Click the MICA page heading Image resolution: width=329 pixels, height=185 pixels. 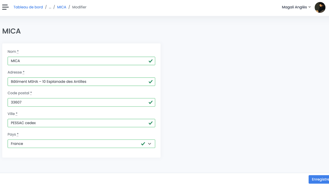point(12,31)
